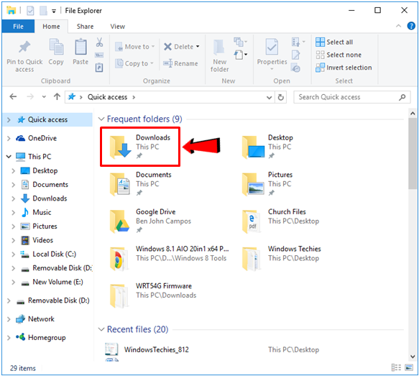Screen dimensions: 419x376
Task: Open the File menu tab
Action: (x=18, y=26)
